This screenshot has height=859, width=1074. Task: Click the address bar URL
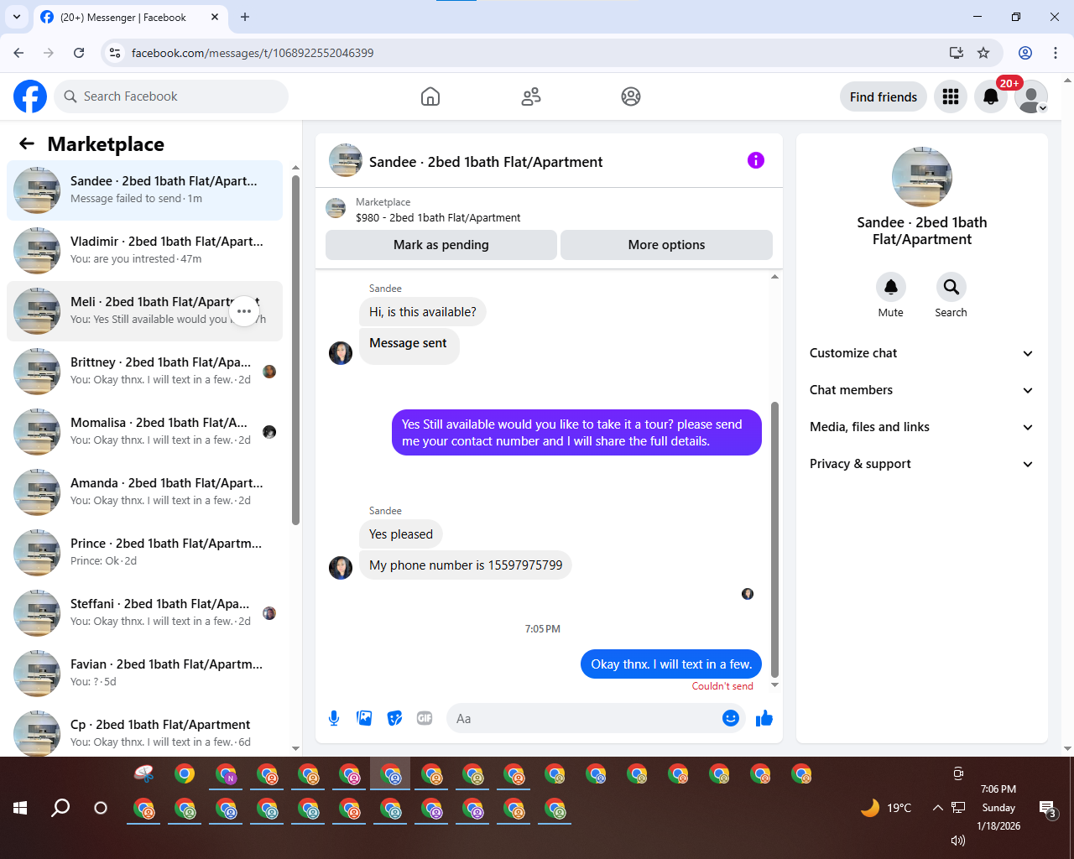[253, 53]
